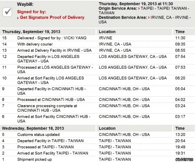Select the Thursday, September 19, 2013 header
Image resolution: width=195 pixels, height=162 pixels.
pos(31,32)
